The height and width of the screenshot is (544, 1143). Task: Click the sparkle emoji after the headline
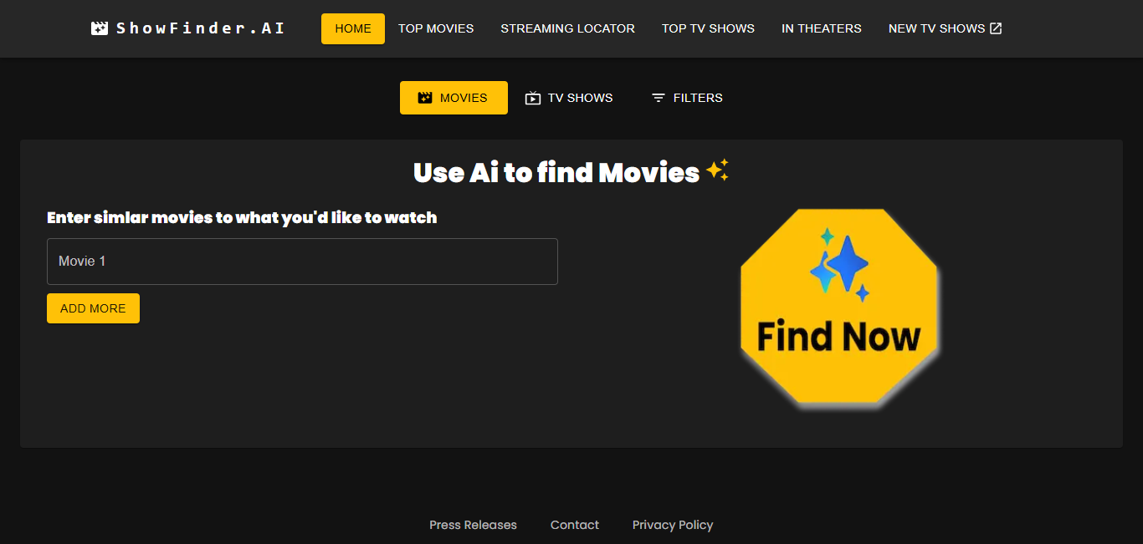point(717,170)
